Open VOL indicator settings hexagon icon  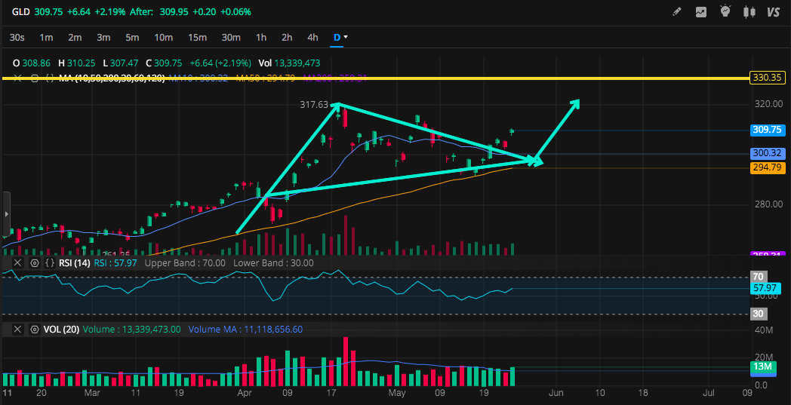[34, 330]
